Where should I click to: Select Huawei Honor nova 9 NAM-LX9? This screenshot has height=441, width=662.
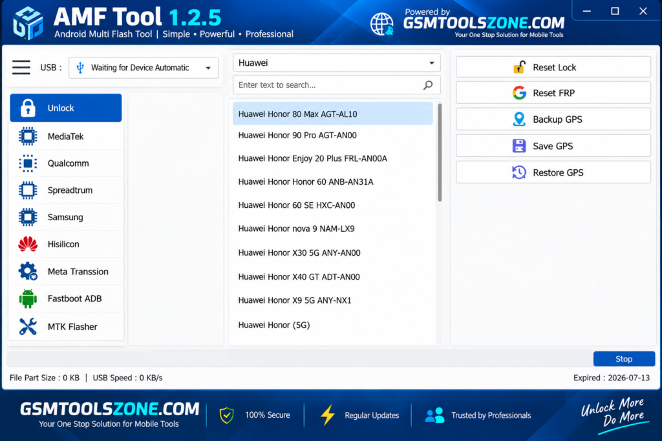333,229
